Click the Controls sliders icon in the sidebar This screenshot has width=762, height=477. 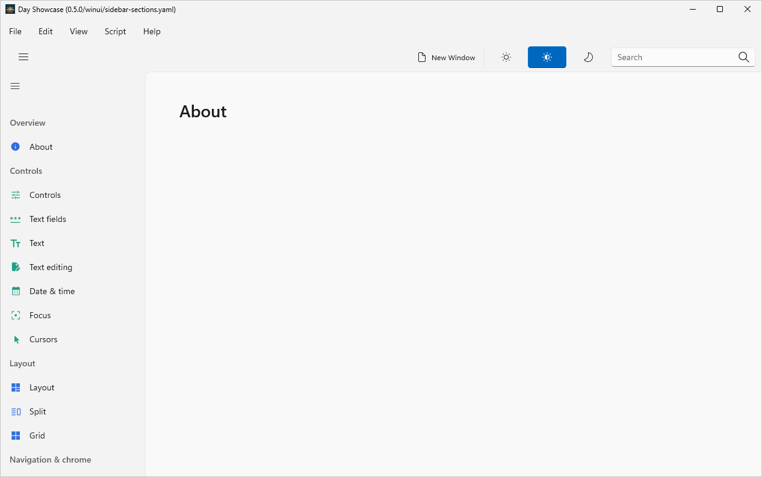pos(16,195)
